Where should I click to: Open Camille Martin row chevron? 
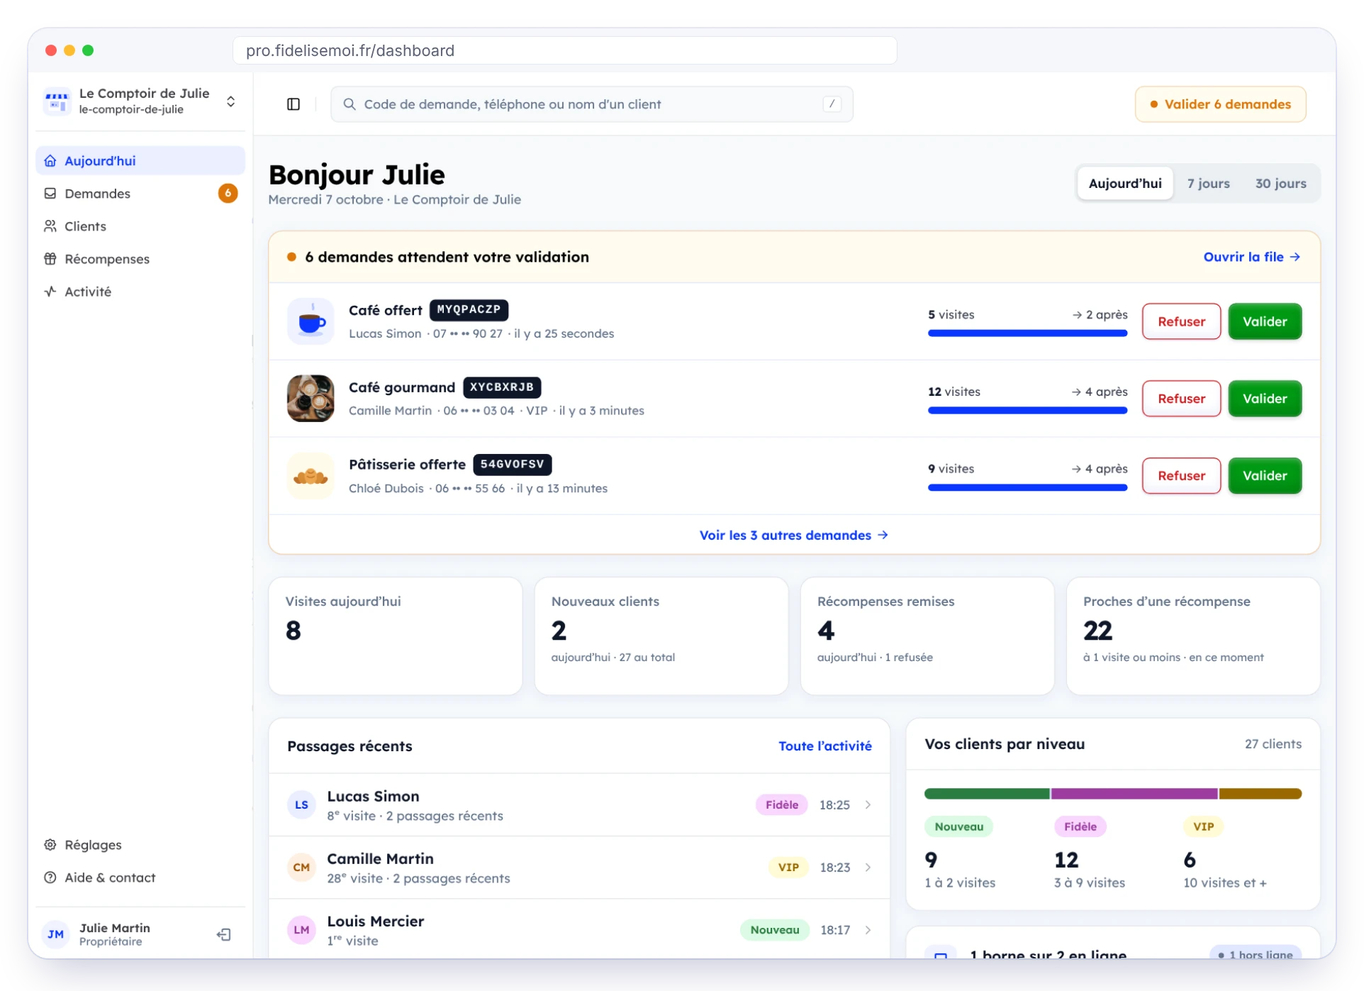pos(868,868)
